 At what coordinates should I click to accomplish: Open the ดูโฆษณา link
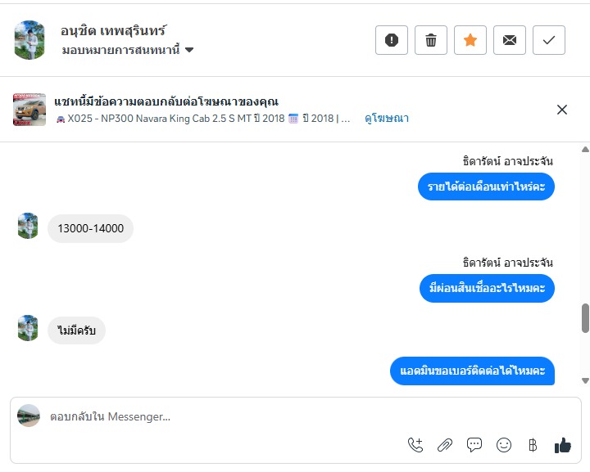[387, 118]
